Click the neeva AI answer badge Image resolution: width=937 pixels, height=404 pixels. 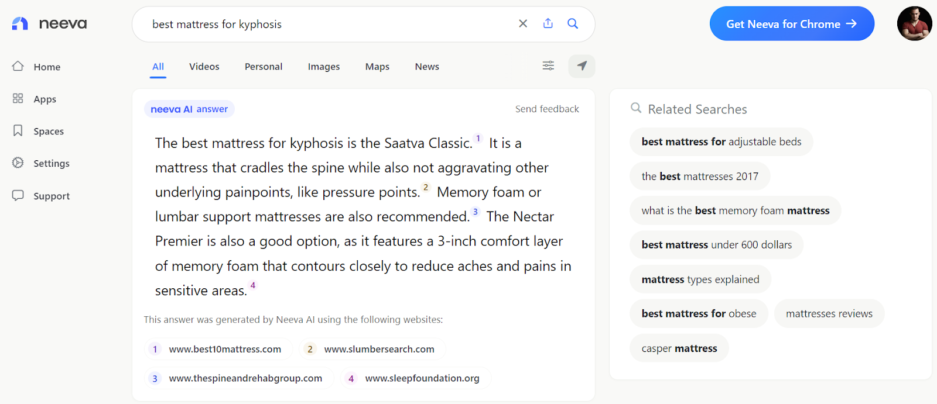tap(189, 109)
